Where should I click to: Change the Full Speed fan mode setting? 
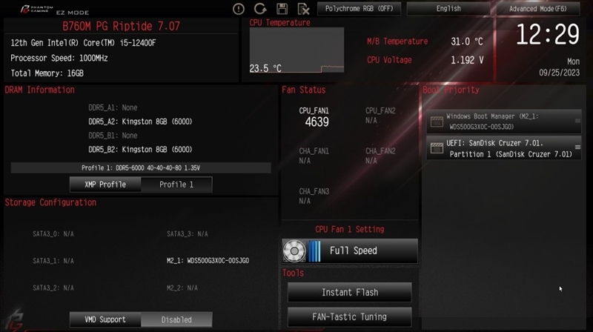coord(350,250)
